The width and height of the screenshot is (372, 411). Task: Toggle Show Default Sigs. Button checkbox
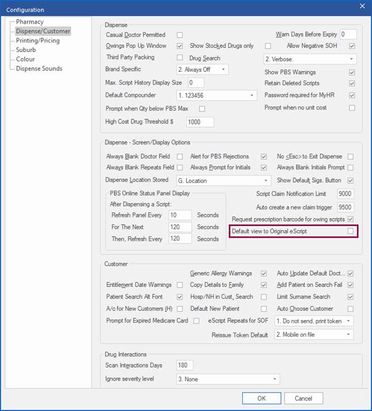point(350,180)
